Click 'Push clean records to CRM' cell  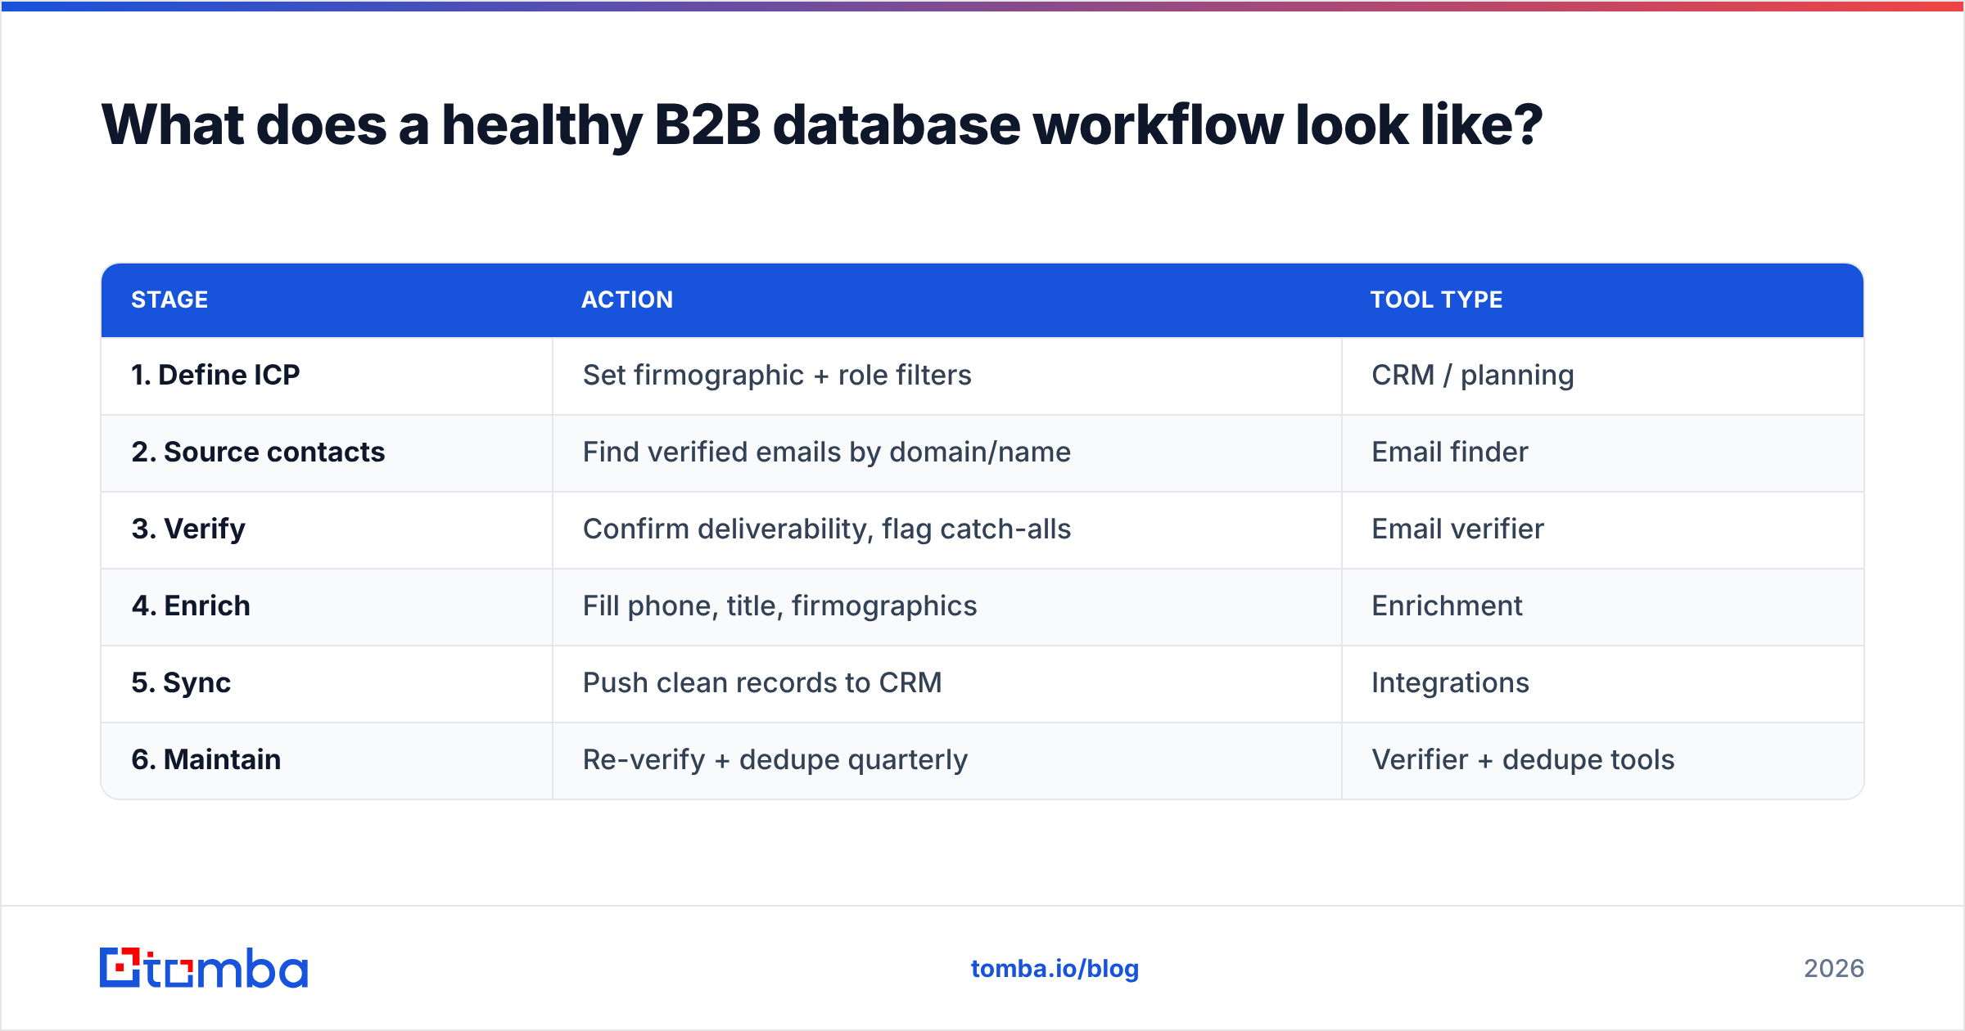pyautogui.click(x=947, y=683)
